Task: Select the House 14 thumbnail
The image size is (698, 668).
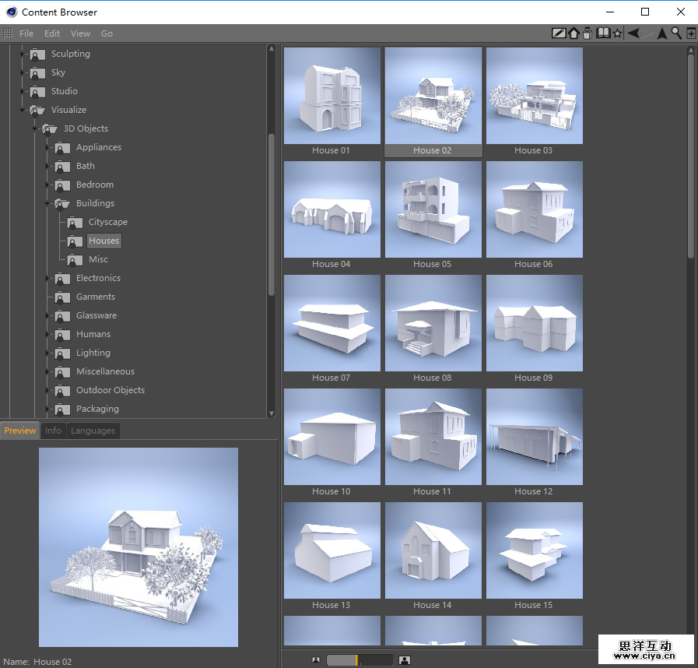Action: pyautogui.click(x=433, y=550)
